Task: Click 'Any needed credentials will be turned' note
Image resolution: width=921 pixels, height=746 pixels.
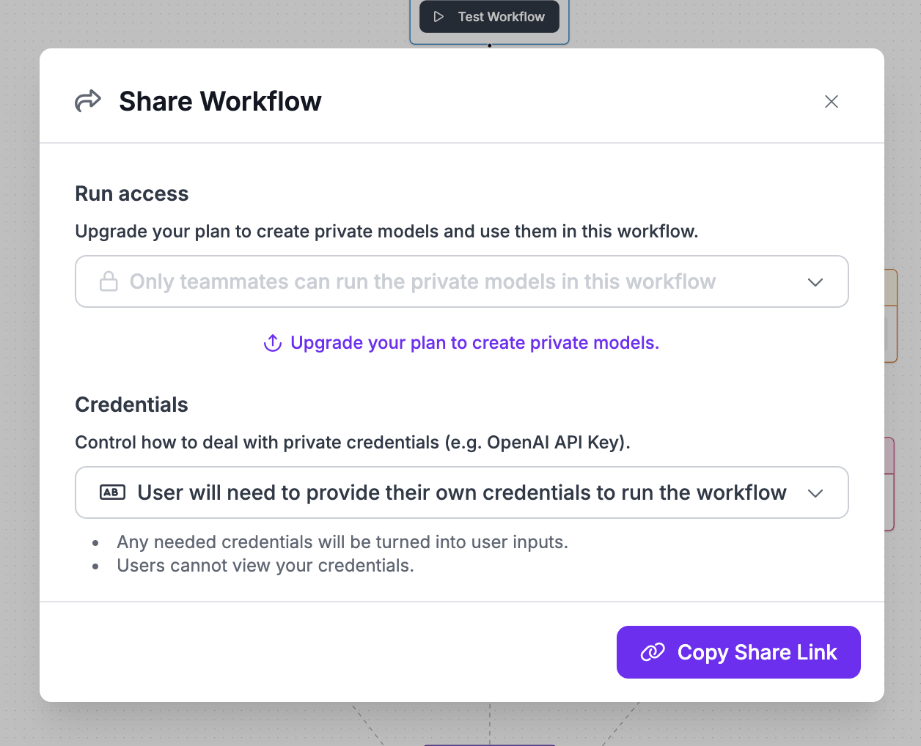Action: (342, 542)
